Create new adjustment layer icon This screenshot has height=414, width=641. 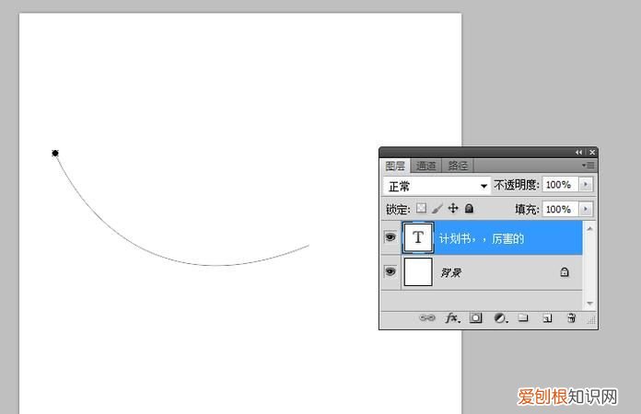500,318
